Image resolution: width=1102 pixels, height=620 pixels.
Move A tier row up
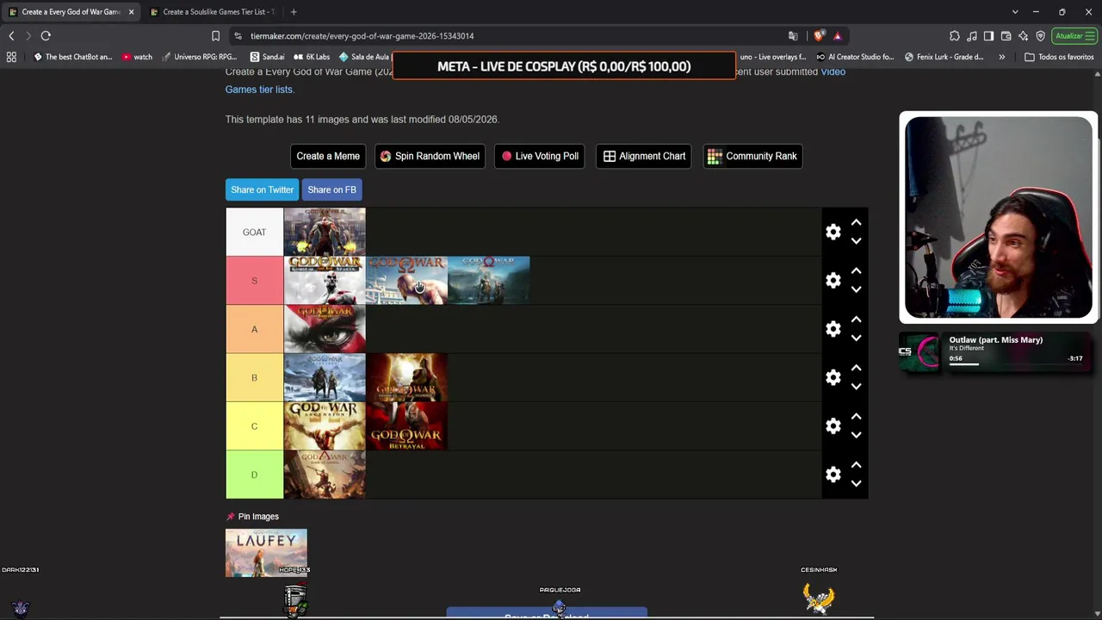point(856,319)
